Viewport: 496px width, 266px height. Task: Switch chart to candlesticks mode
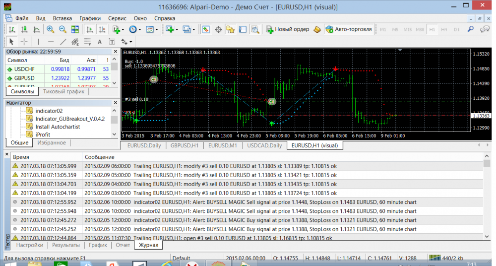coord(25,29)
